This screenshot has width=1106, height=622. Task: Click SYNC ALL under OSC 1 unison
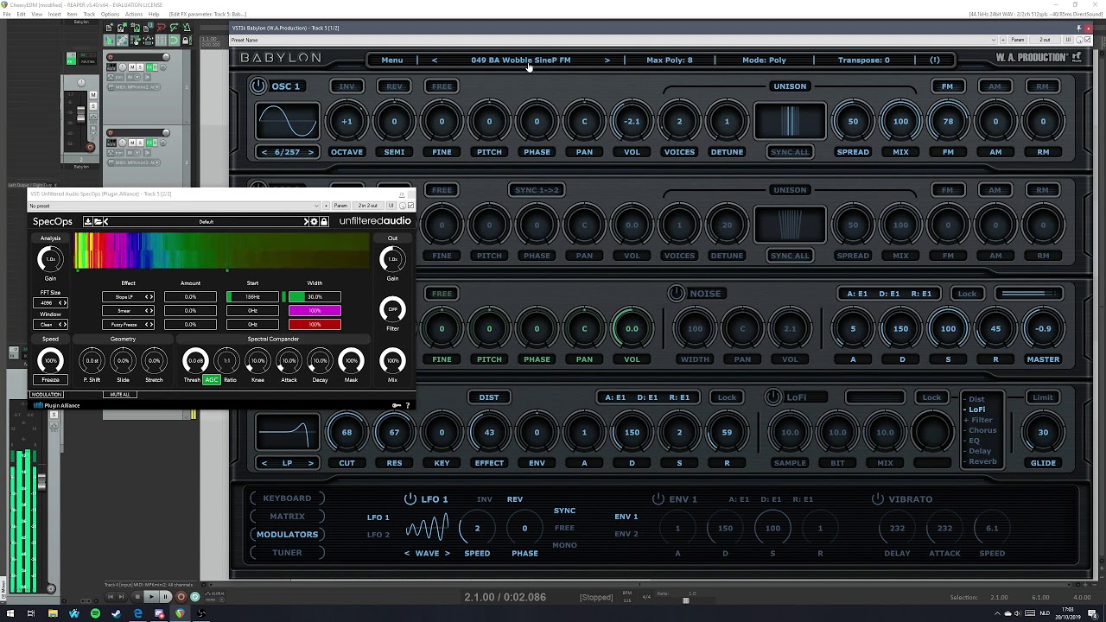[790, 152]
